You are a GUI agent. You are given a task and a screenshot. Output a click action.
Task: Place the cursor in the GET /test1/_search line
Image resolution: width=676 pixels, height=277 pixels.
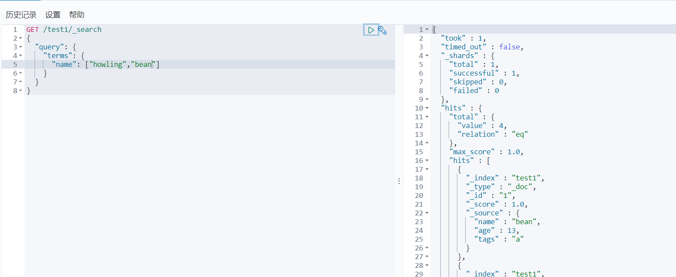coord(64,30)
